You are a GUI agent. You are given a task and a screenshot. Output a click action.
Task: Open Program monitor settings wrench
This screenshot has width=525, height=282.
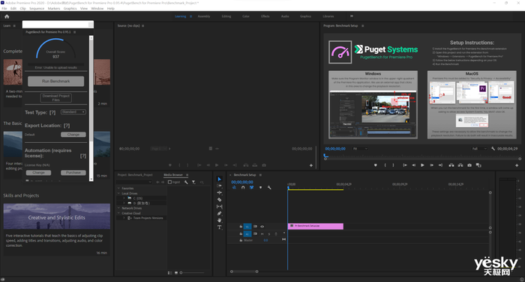493,149
